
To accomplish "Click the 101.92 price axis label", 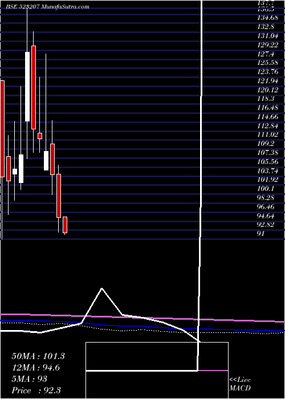I will coord(268,180).
